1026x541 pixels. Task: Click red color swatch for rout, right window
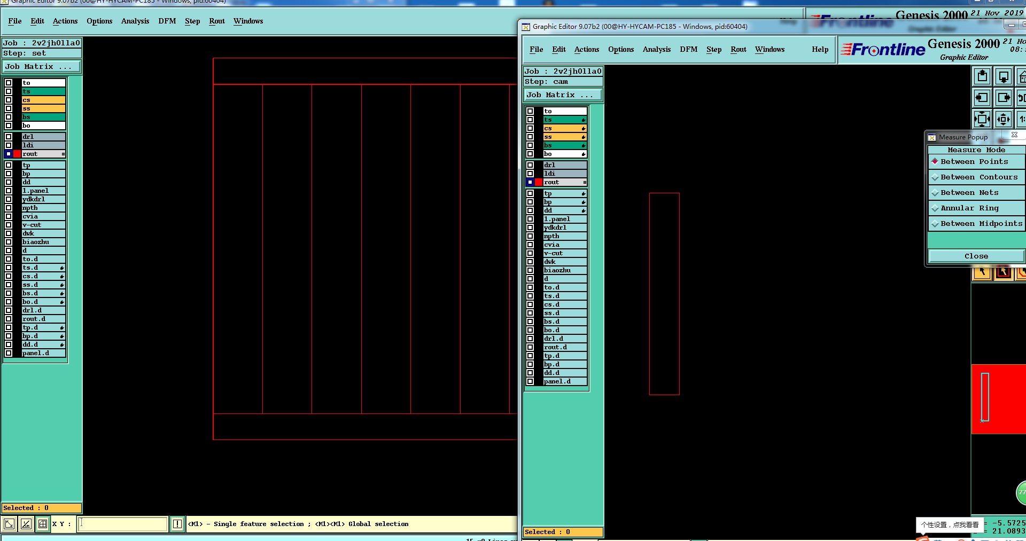[x=539, y=182]
